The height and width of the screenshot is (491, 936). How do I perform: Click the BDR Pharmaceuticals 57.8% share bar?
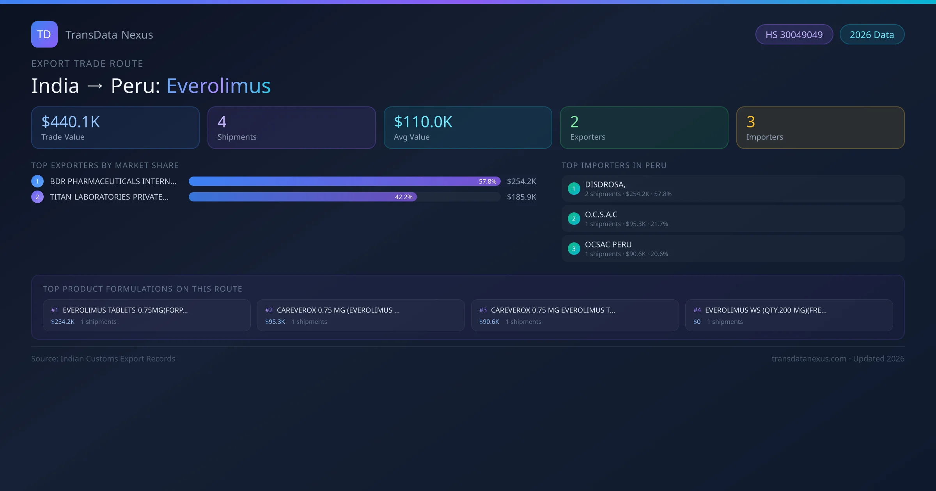point(344,181)
